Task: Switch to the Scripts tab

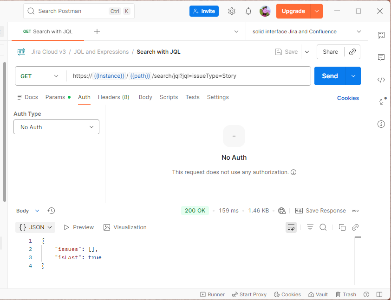Action: tap(169, 97)
